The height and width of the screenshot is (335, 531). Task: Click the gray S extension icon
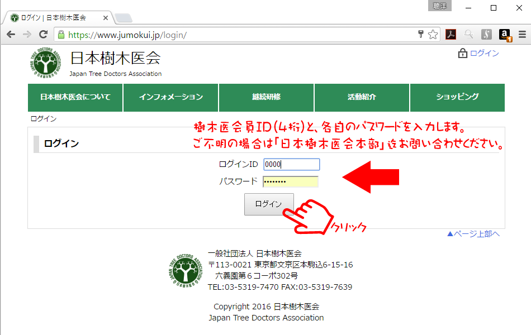486,34
